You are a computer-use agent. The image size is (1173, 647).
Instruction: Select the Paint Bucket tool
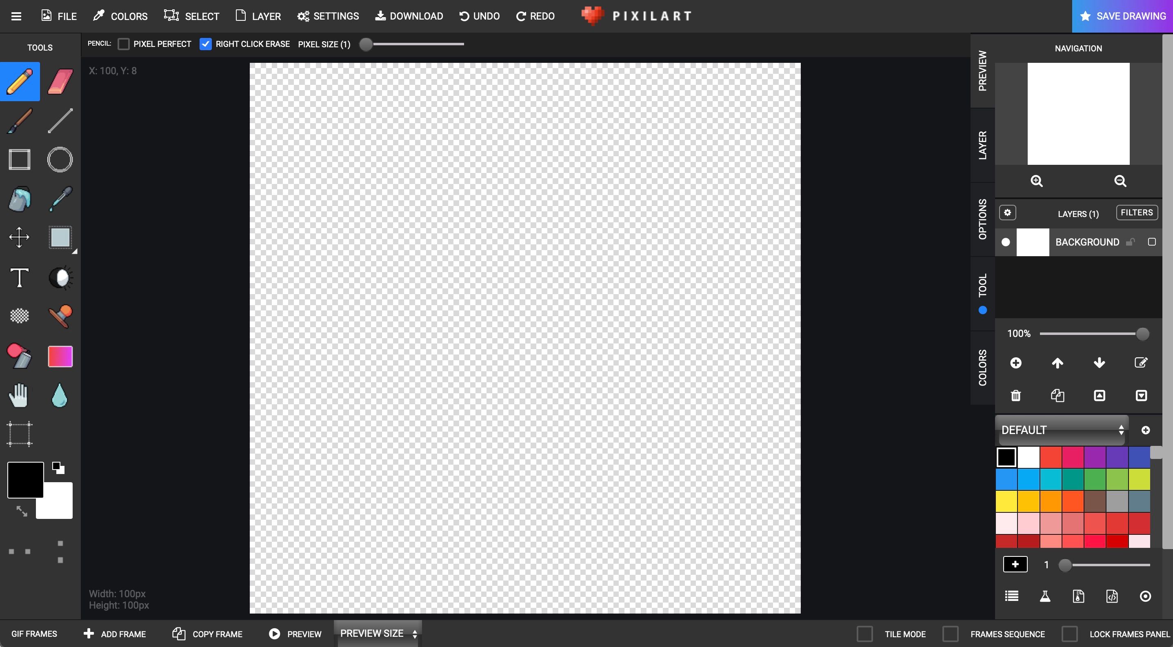20,199
